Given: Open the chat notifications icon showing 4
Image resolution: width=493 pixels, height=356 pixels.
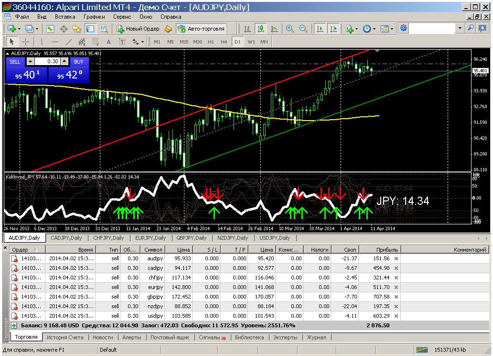Looking at the screenshot, I should coord(482,28).
